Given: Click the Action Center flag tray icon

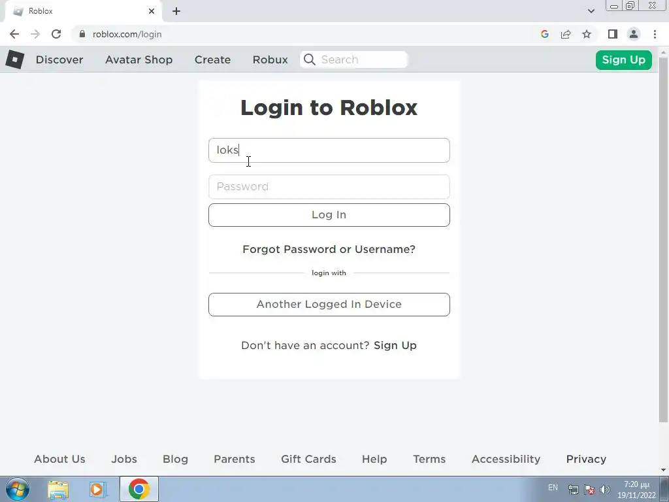Looking at the screenshot, I should [x=589, y=490].
